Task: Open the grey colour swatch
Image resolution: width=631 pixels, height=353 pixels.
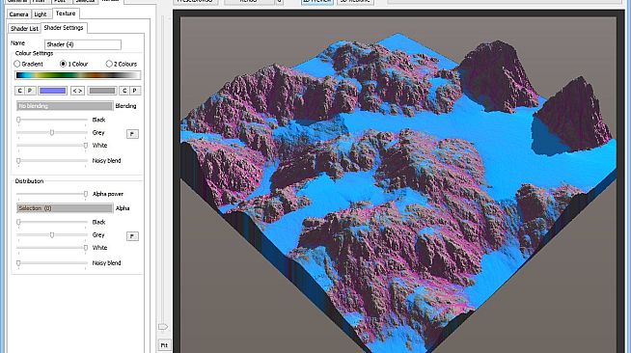Action: pos(102,91)
